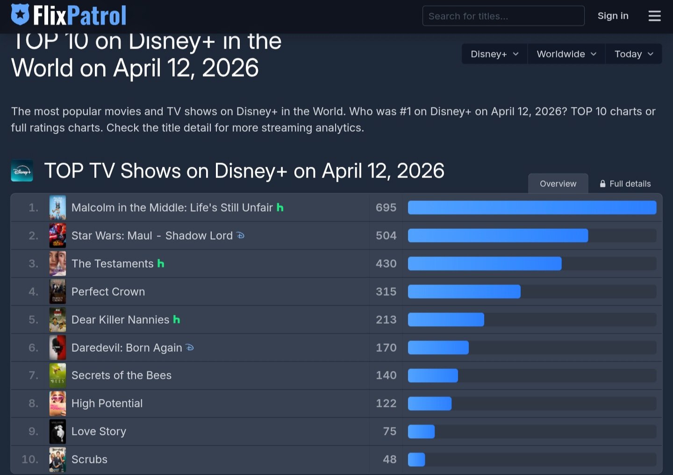Switch to the Full details tab
This screenshot has height=475, width=673.
click(625, 184)
